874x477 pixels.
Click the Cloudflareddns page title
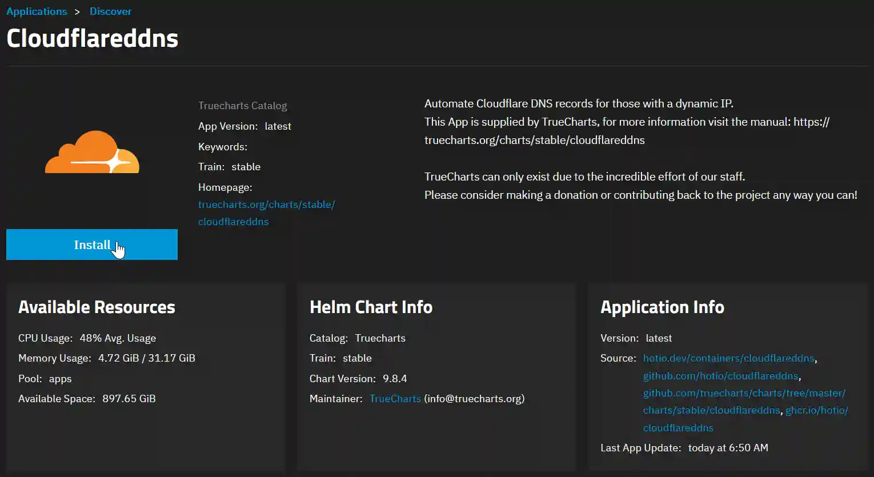point(92,38)
